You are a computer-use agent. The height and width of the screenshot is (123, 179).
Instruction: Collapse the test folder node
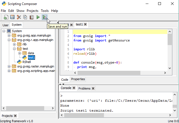[x=14, y=49]
